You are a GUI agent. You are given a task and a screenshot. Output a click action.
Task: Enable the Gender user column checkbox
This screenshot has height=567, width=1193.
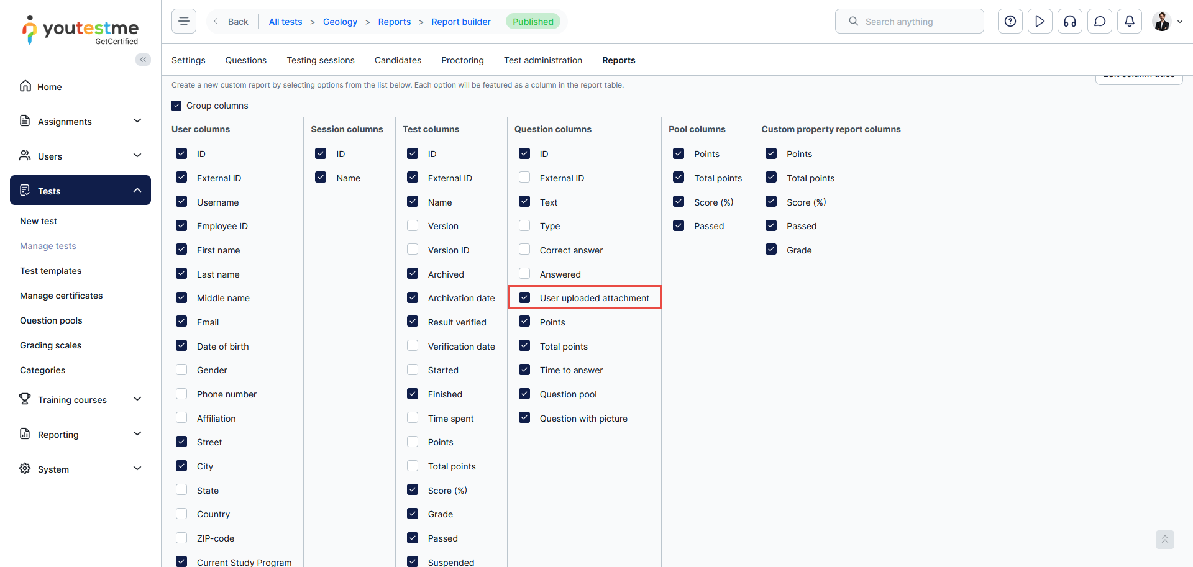coord(181,370)
